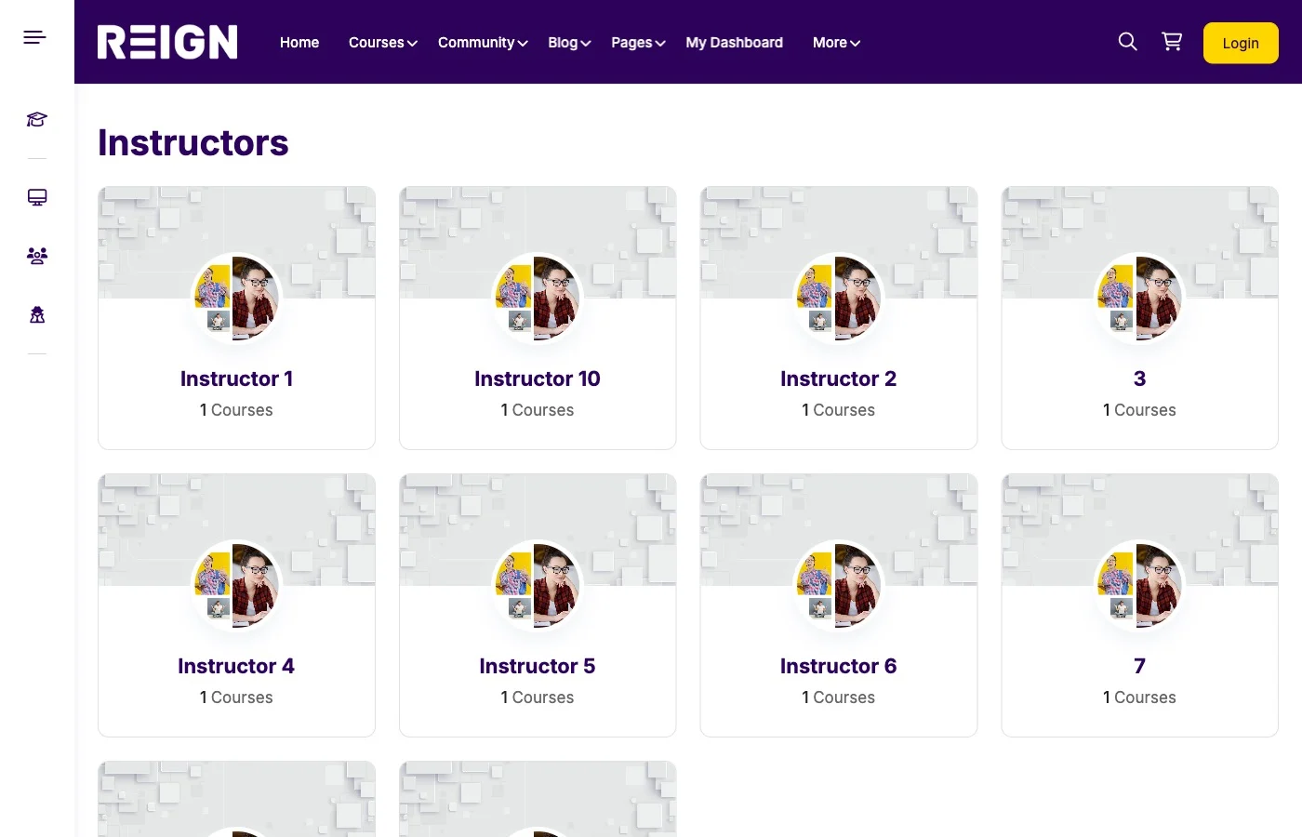Viewport: 1302px width, 837px height.
Task: Click the graduation cap sidebar icon
Action: pyautogui.click(x=37, y=119)
